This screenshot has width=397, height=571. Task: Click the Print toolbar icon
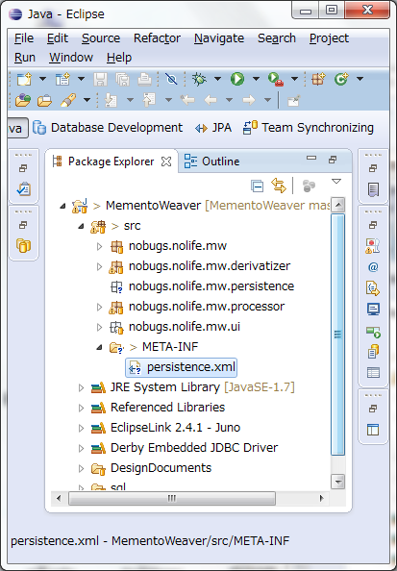click(x=144, y=79)
